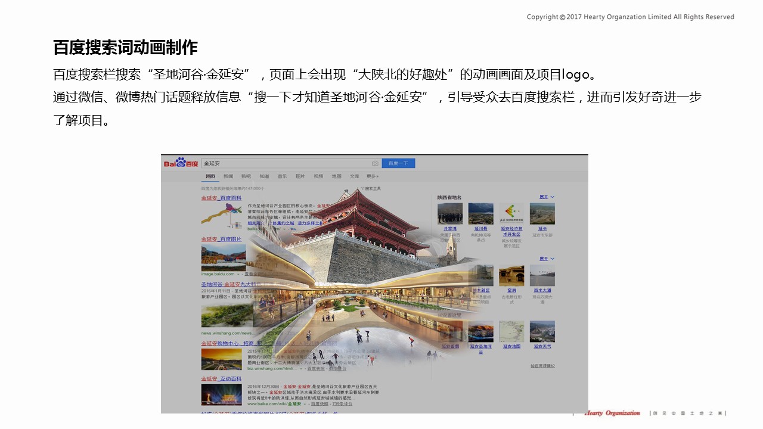The height and width of the screenshot is (429, 763).
Task: Click the Hearty Organization footer logo
Action: (x=612, y=413)
